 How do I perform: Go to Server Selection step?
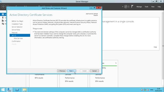pos(17,27)
